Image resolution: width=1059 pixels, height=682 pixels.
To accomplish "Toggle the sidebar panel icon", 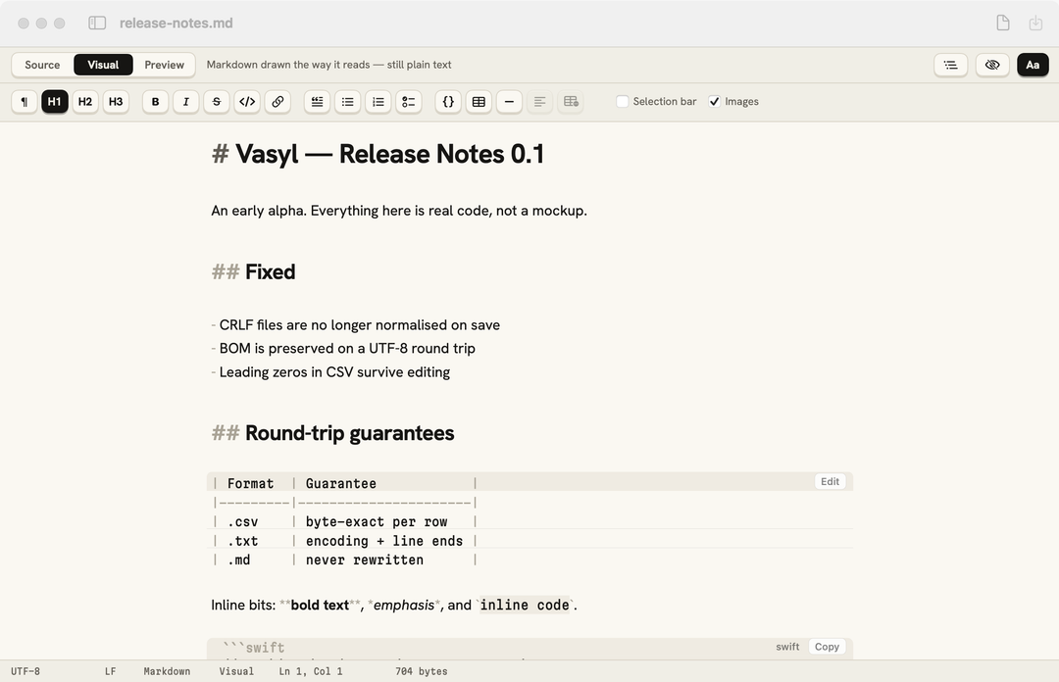I will 97,23.
